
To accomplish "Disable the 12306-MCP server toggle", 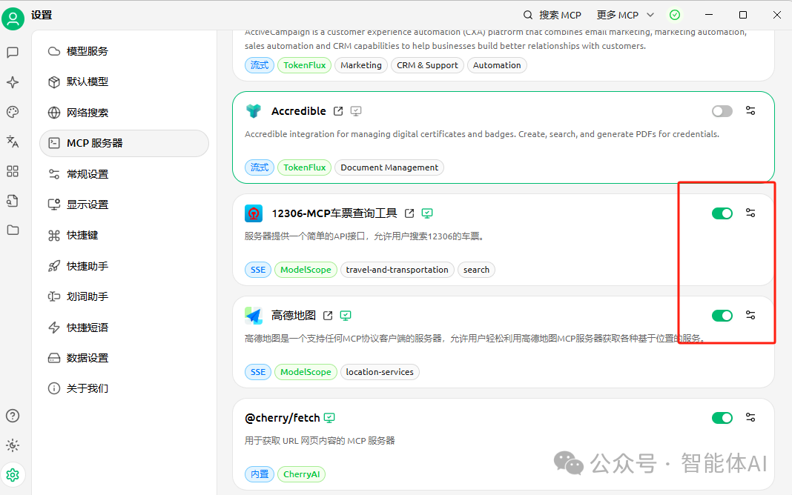I will click(722, 213).
